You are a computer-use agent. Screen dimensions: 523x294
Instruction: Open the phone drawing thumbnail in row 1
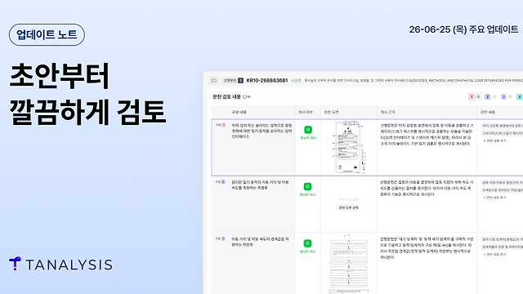tap(349, 147)
